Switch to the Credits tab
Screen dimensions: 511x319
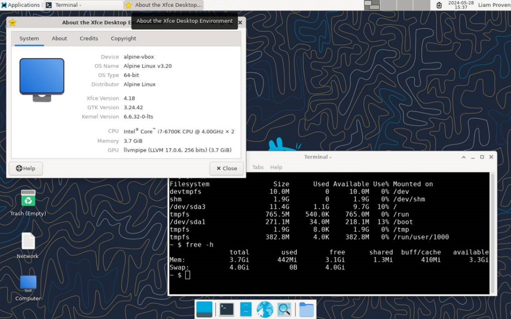[x=88, y=38]
